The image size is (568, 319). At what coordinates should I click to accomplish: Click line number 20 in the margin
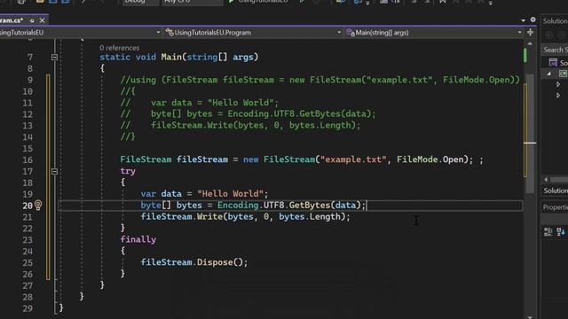28,206
